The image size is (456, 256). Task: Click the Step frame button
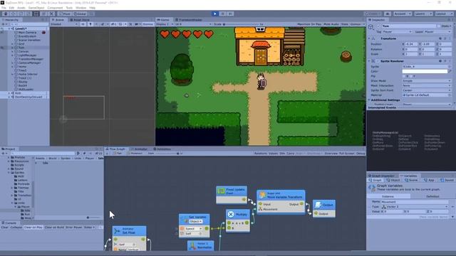tap(230, 14)
